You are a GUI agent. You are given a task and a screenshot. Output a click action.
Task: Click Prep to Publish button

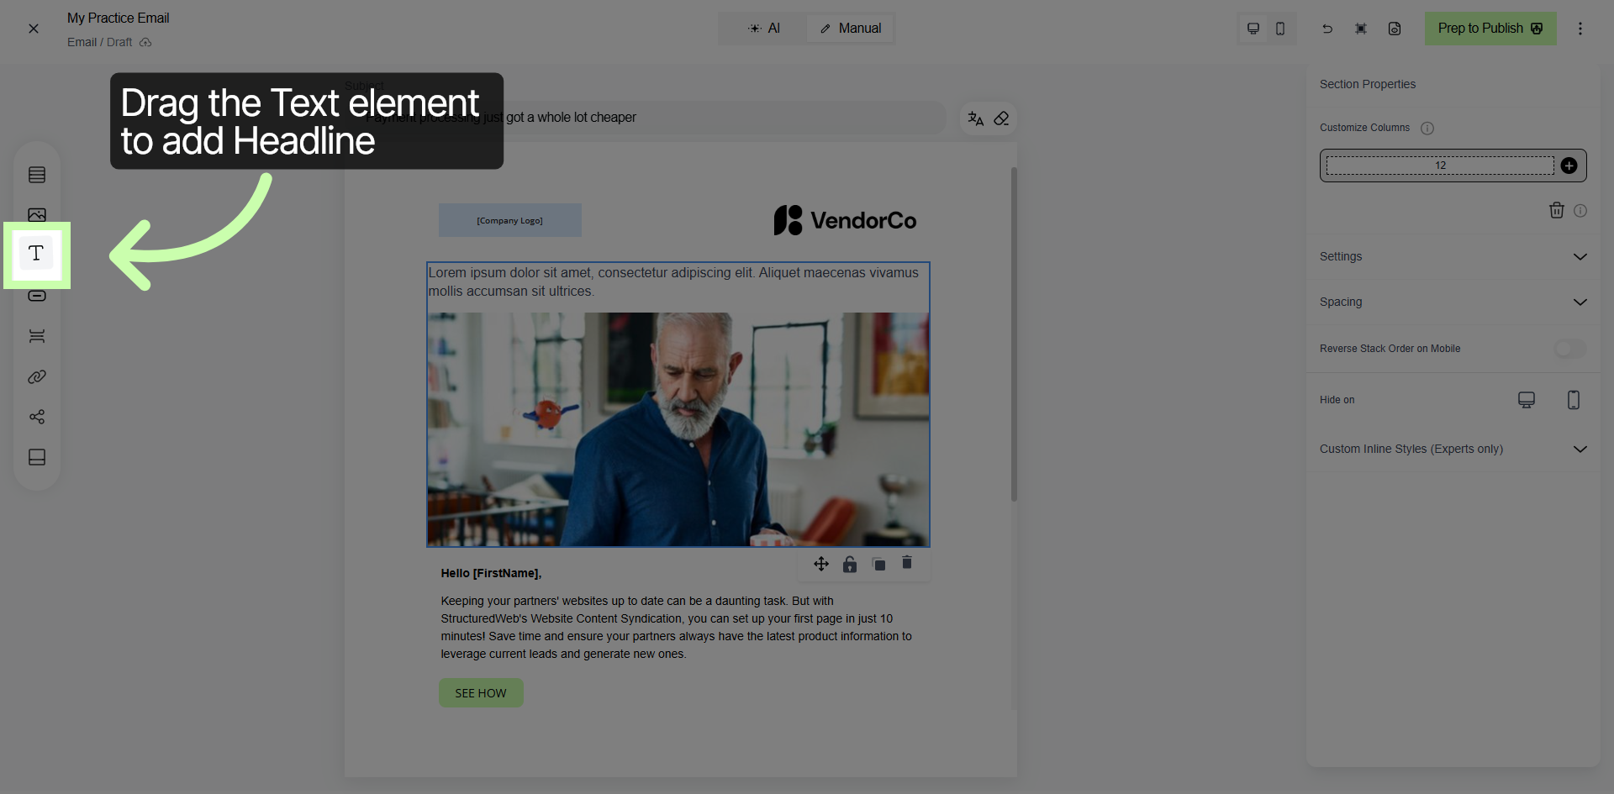click(1490, 29)
